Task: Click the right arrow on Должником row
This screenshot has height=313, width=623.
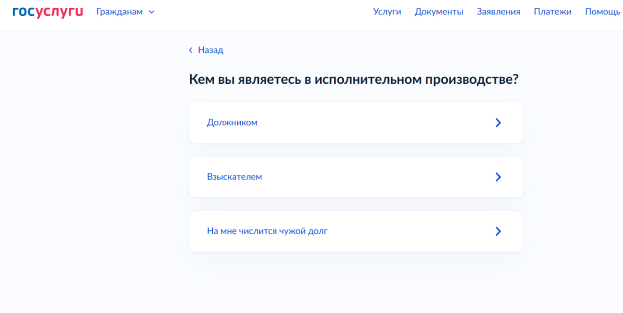Action: click(498, 123)
